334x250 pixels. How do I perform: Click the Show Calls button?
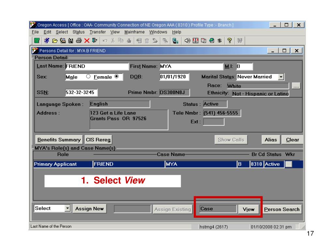pyautogui.click(x=231, y=140)
